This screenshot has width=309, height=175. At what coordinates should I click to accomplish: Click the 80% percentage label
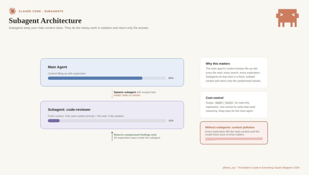(171, 78)
